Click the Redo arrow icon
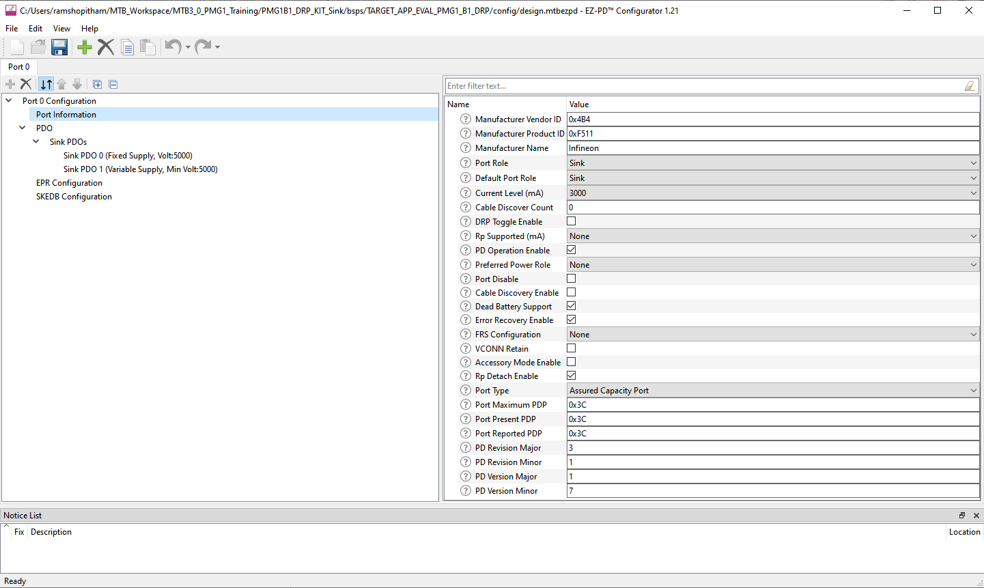The height and width of the screenshot is (588, 984). coord(203,46)
